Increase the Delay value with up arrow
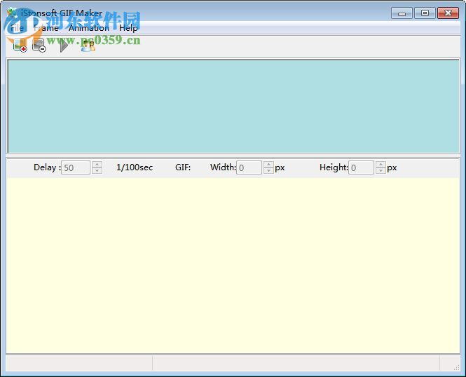 [97, 164]
